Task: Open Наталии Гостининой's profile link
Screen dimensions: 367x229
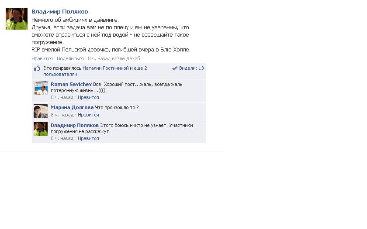Action: [x=106, y=68]
